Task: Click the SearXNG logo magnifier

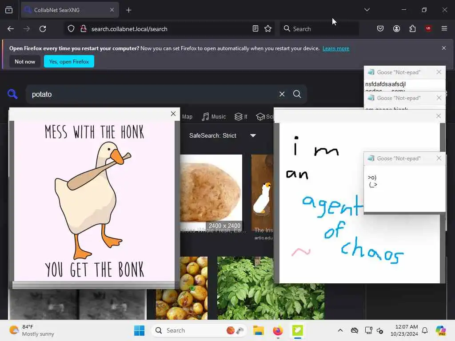Action: (x=12, y=94)
